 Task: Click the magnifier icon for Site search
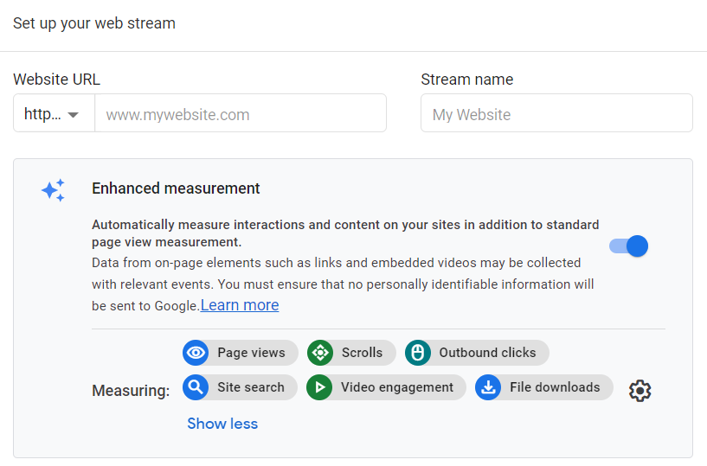196,387
